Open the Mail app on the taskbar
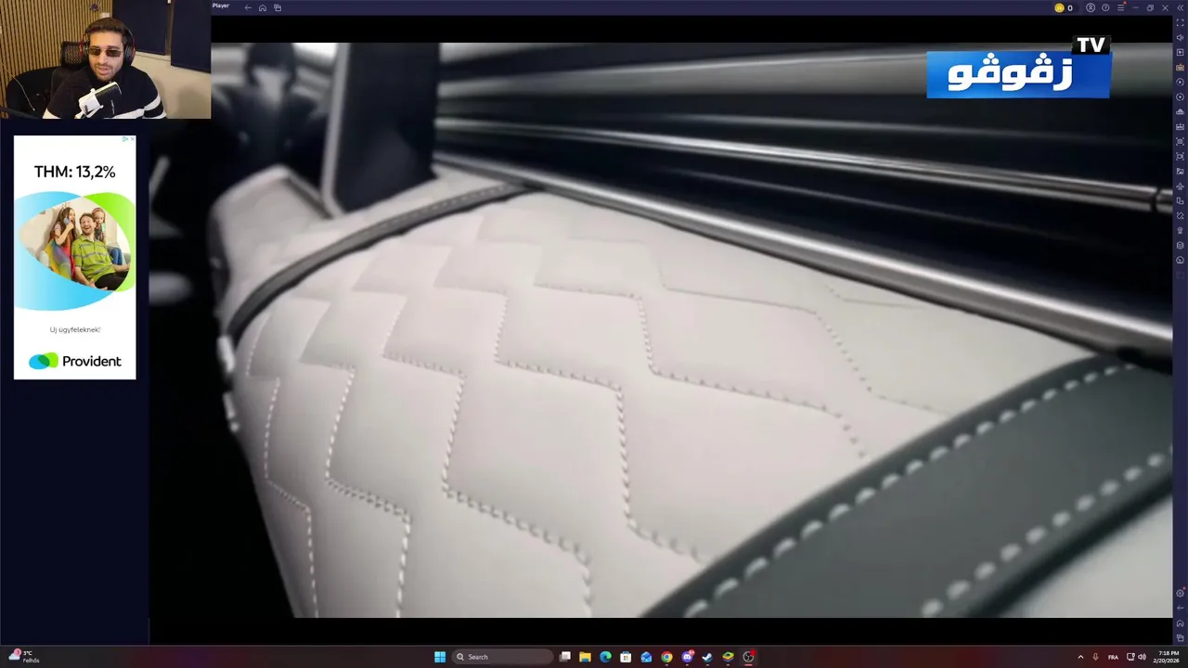Viewport: 1188px width, 668px height. pos(646,657)
